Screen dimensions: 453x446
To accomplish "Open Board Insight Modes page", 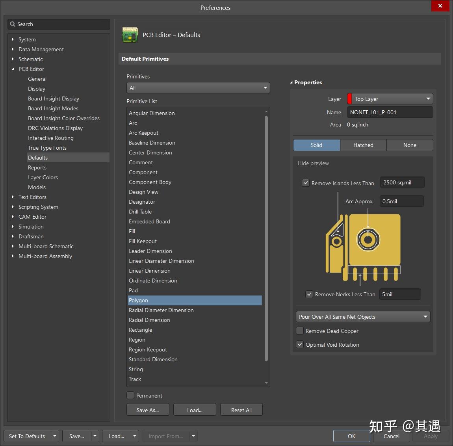I will pyautogui.click(x=53, y=108).
